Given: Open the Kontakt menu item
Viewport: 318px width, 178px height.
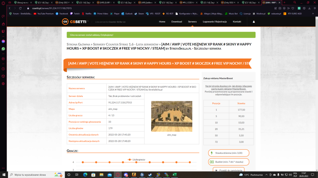Looking at the screenshot, I should [237, 22].
